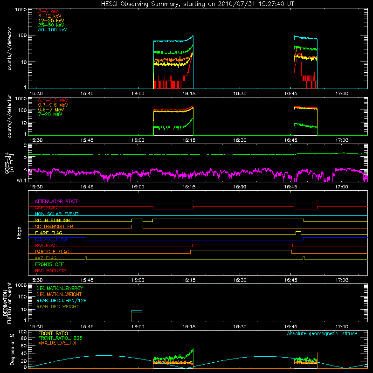373x373 pixels.
Task: Click the 16:30 tick label under GOES panel
Action: coord(240,187)
